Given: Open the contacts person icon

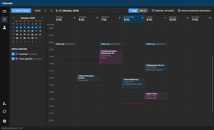Looking at the screenshot, I should pyautogui.click(x=4, y=27).
